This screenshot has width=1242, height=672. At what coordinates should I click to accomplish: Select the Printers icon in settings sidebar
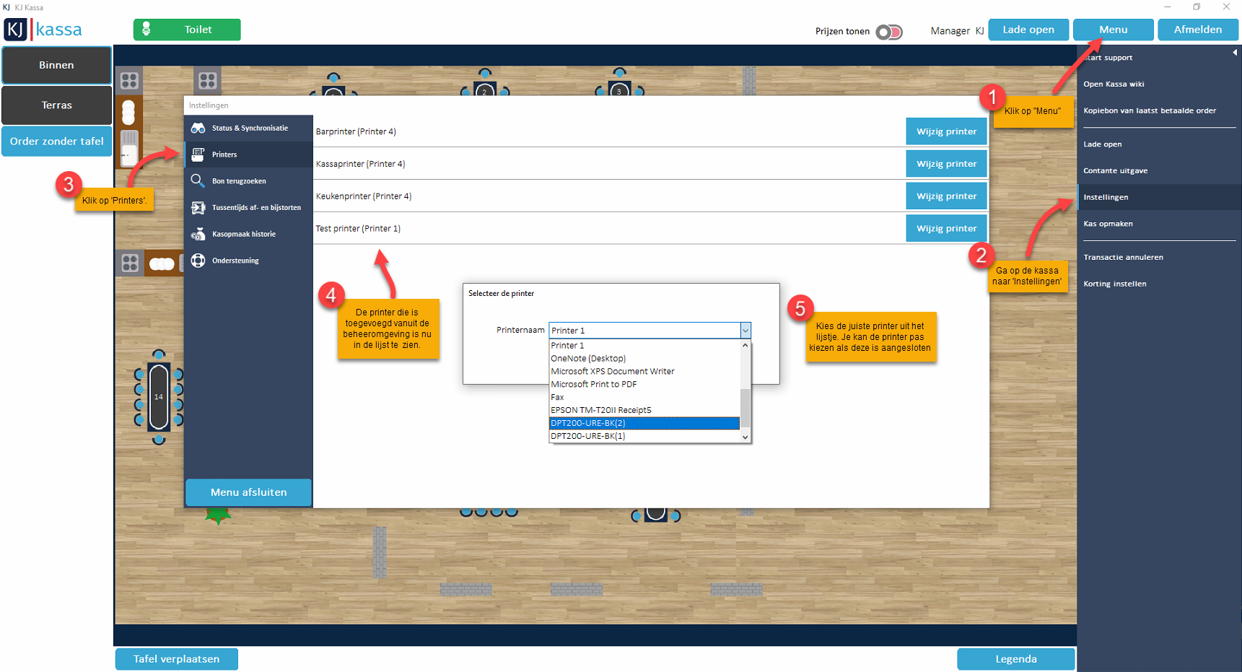coord(198,154)
